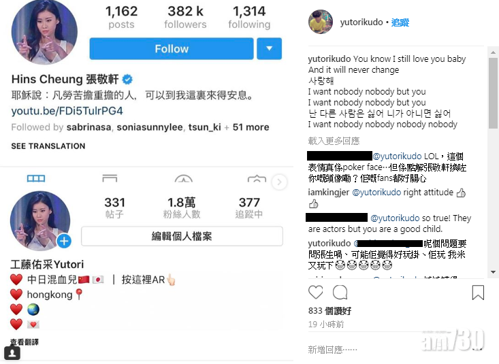The width and height of the screenshot is (499, 364).
Task: Click the comments scrollbar down arrow
Action: click(493, 272)
